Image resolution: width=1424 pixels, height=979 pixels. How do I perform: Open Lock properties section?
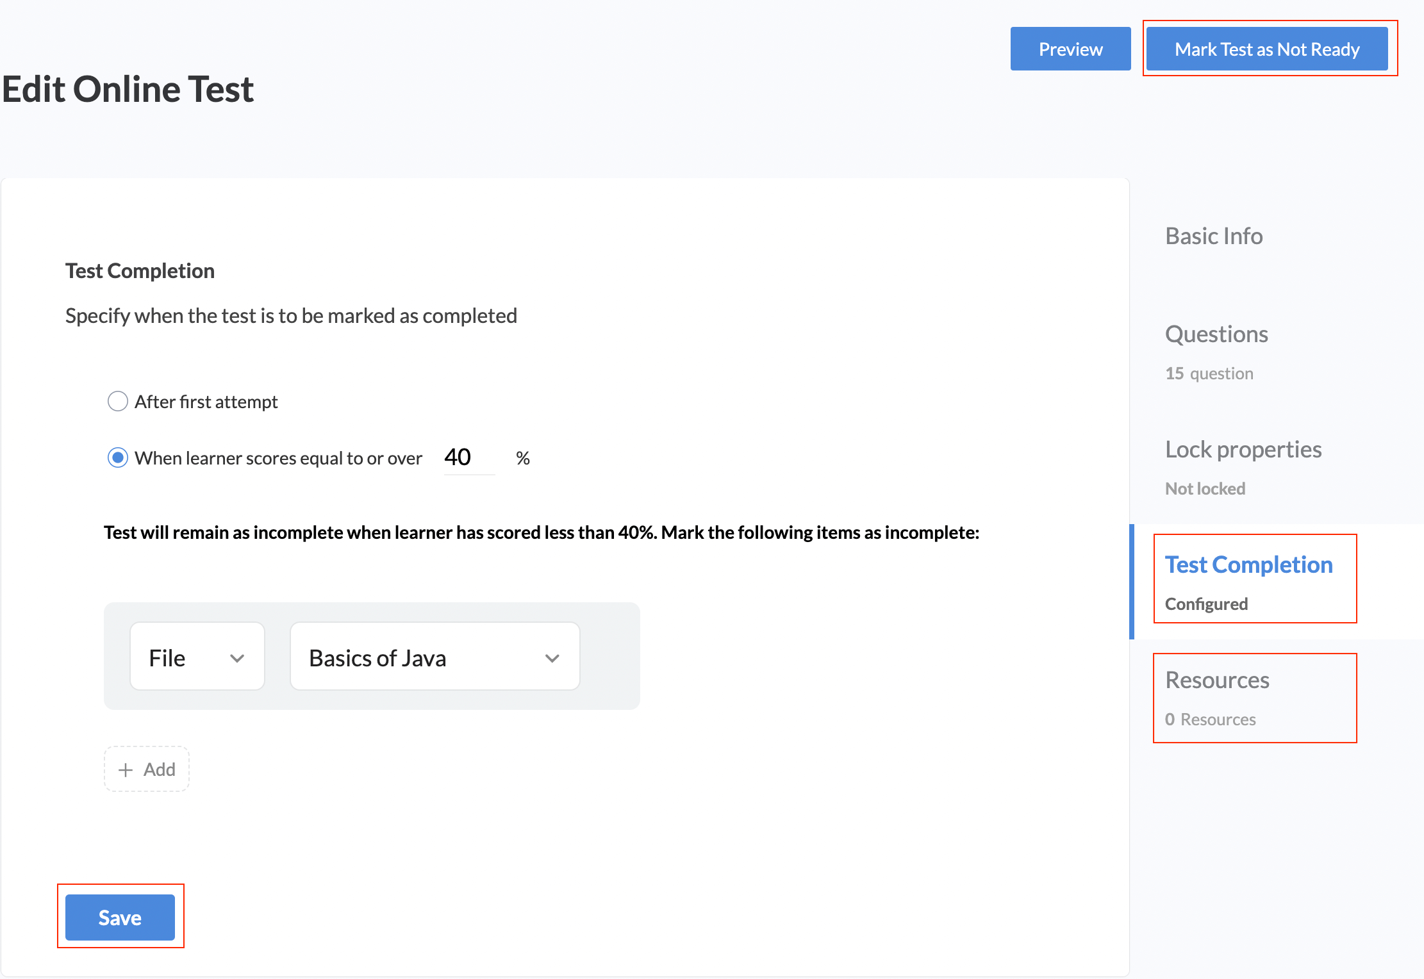[x=1243, y=449]
